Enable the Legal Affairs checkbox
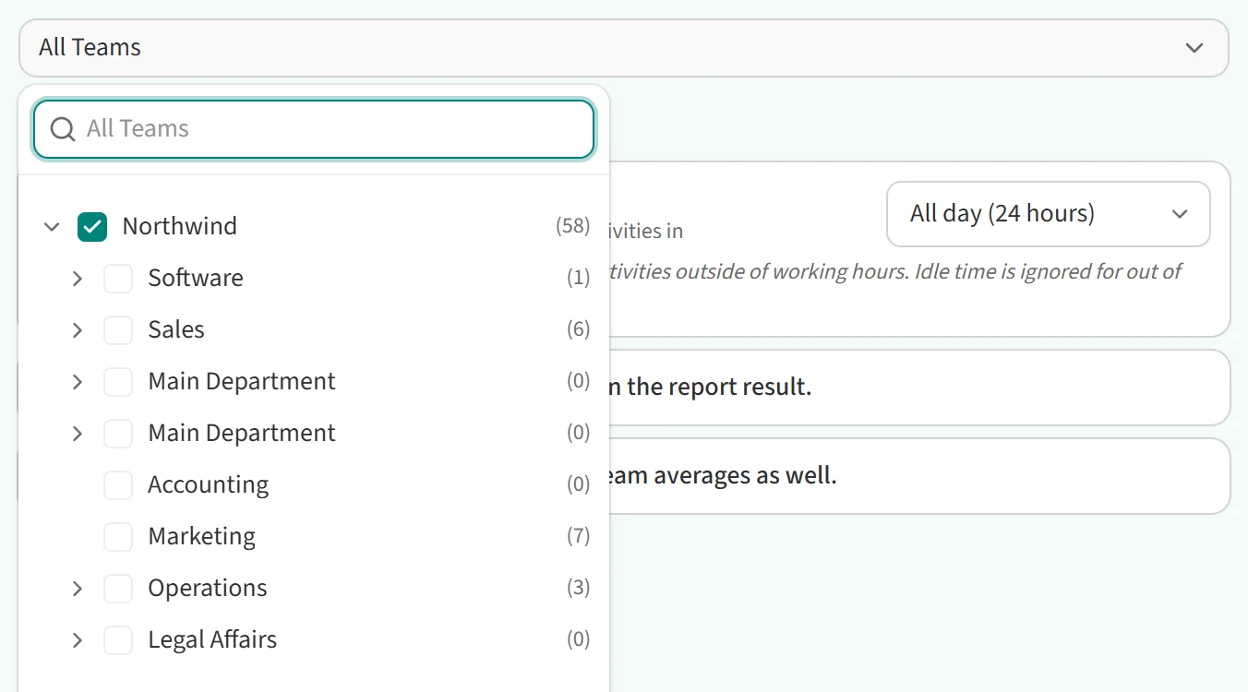This screenshot has height=692, width=1248. point(118,639)
